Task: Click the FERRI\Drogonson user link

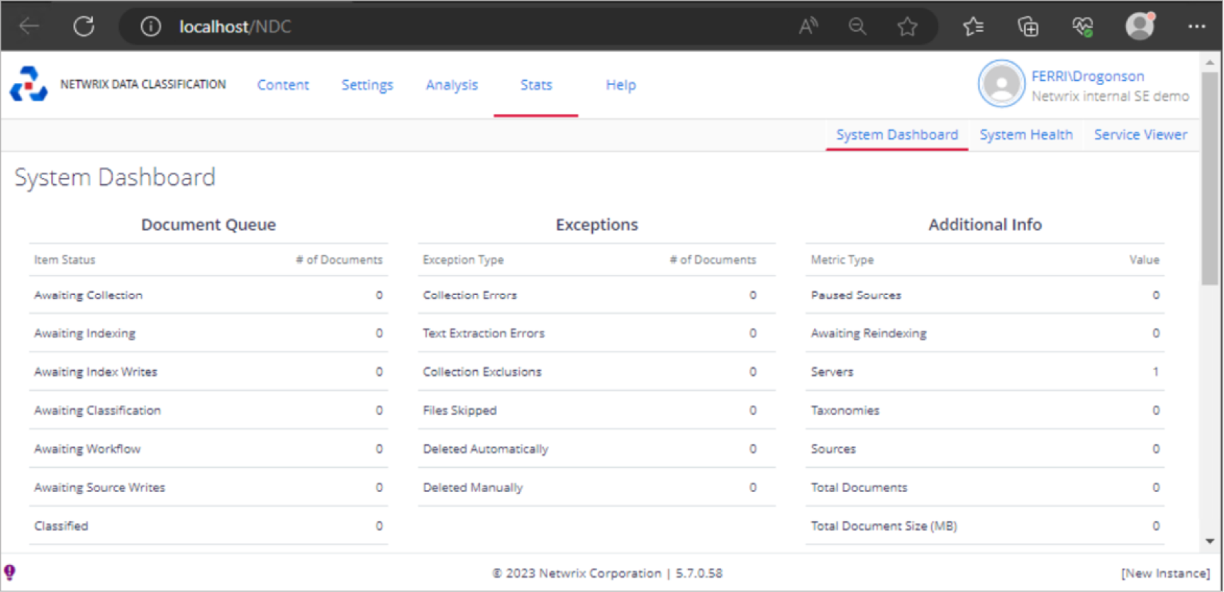Action: [x=1087, y=76]
